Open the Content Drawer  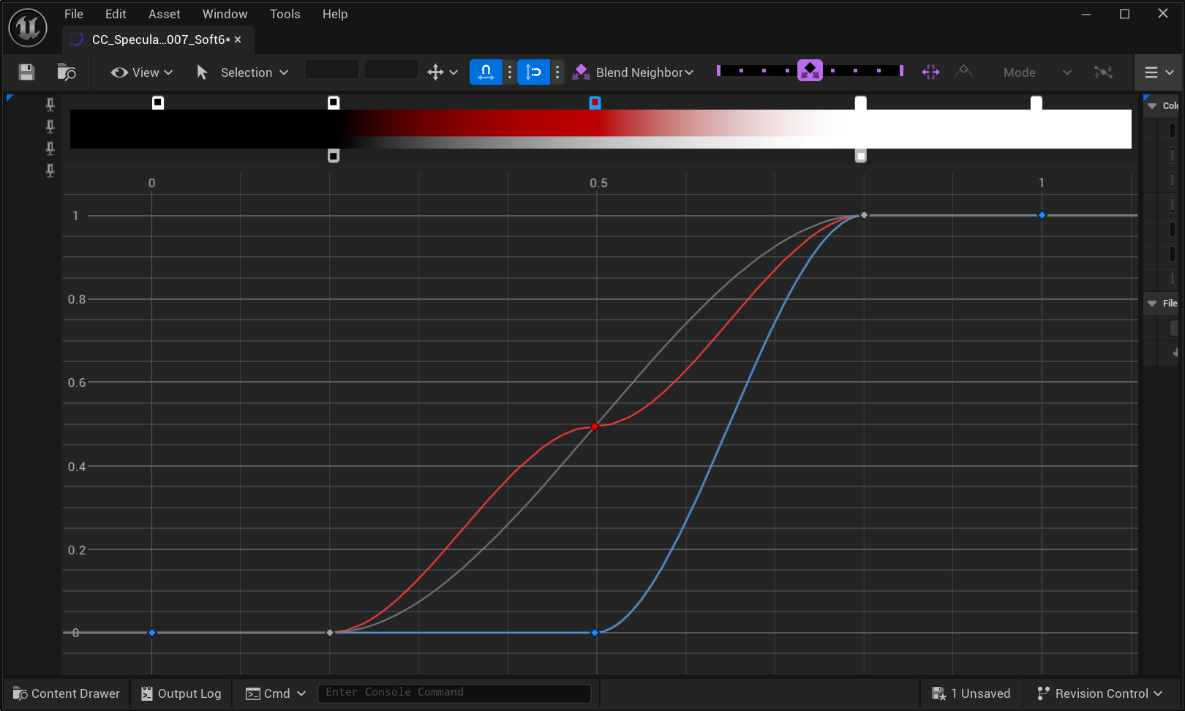[x=67, y=693]
